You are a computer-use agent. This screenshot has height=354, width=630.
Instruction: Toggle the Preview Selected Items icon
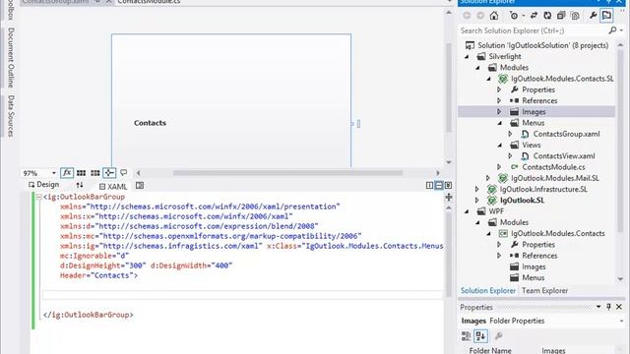click(606, 16)
